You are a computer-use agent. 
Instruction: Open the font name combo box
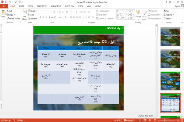(46, 12)
